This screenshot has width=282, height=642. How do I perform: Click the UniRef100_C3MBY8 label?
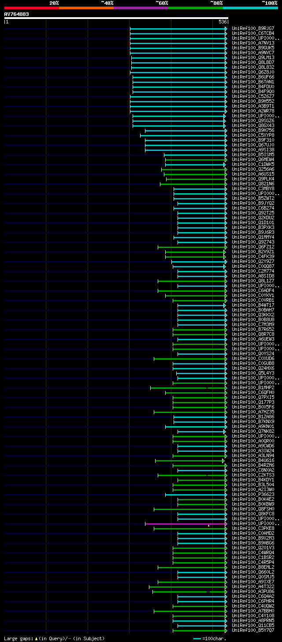coord(253,188)
